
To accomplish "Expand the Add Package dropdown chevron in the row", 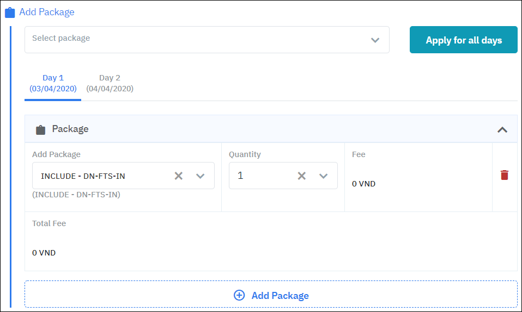I will (x=200, y=176).
